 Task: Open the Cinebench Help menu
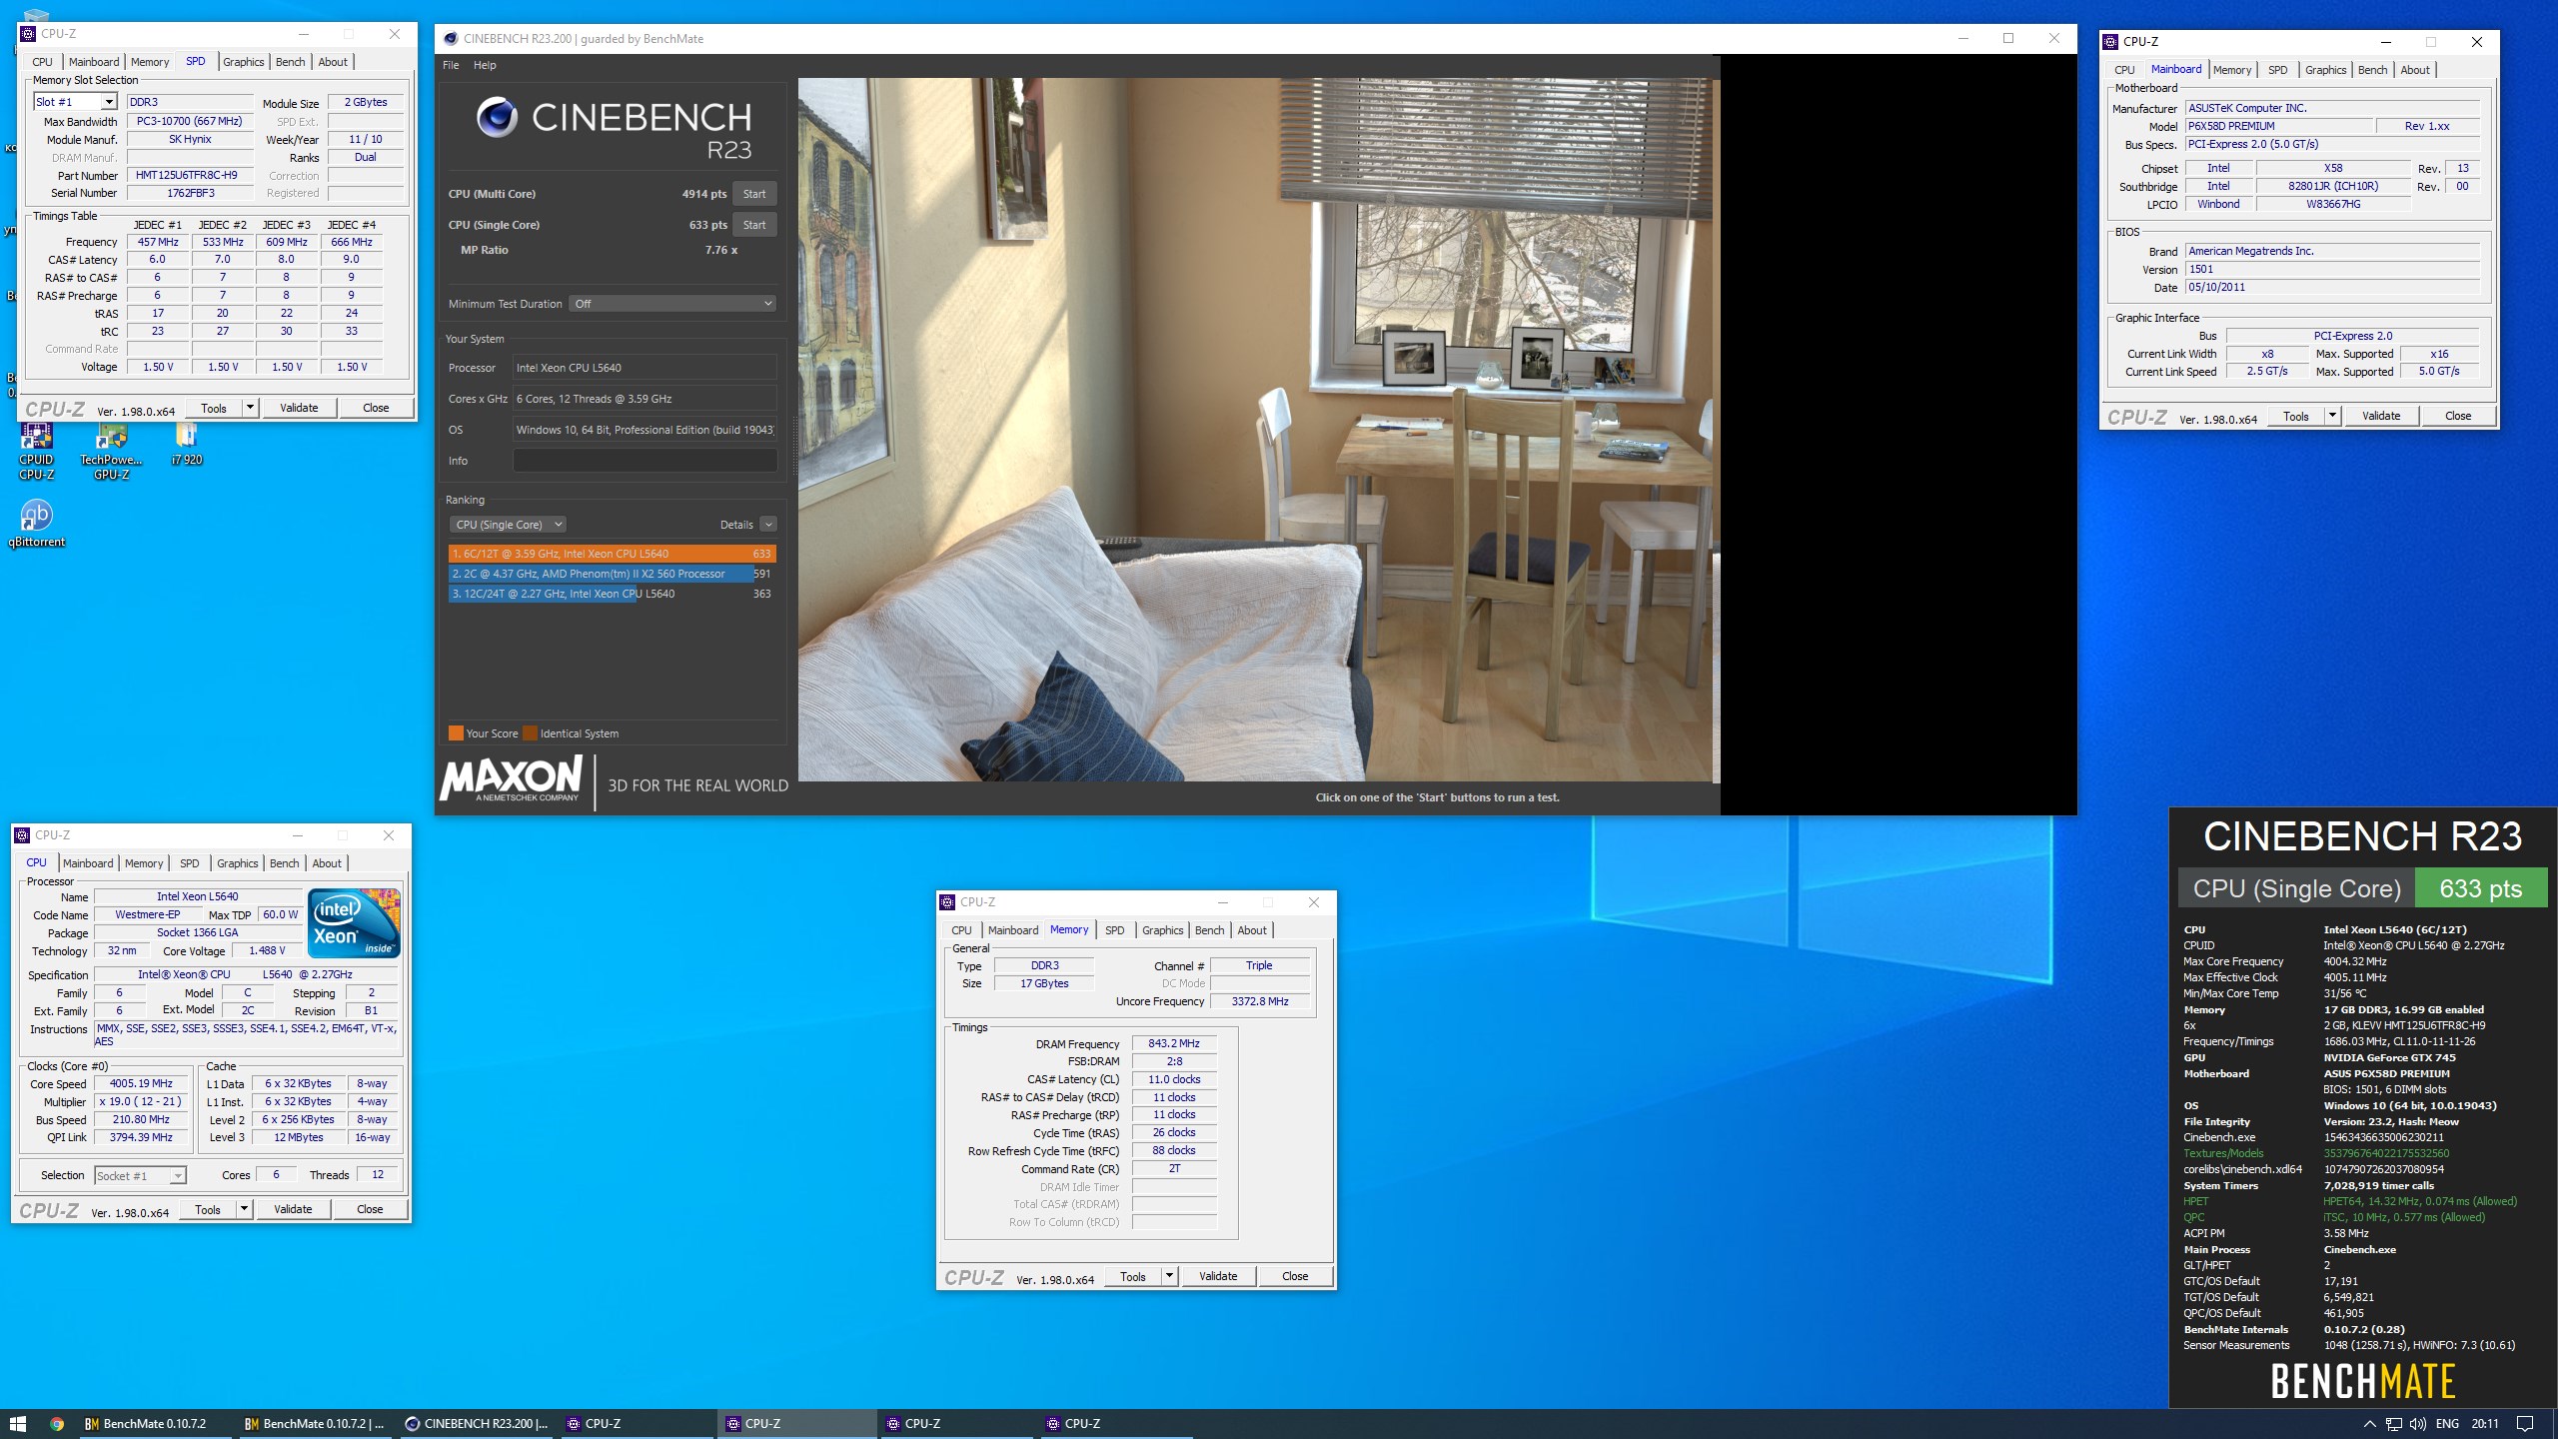coord(485,65)
